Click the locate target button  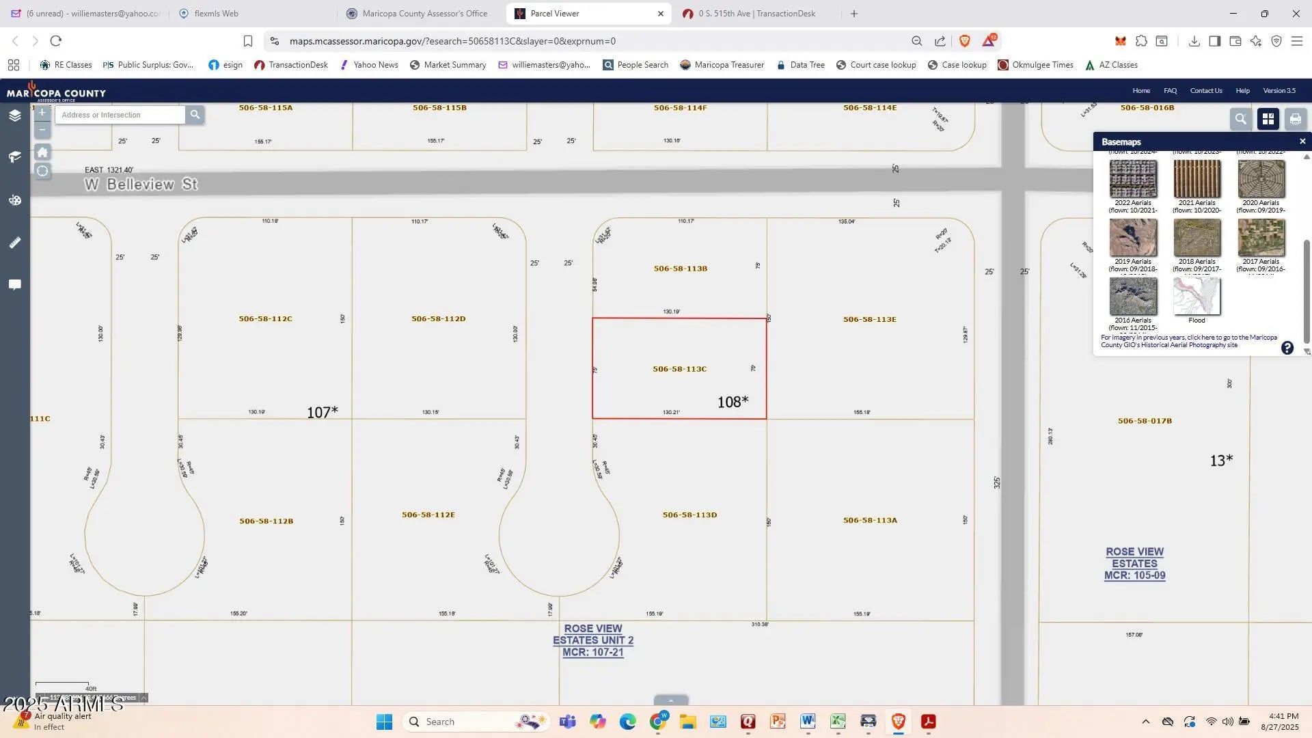click(42, 171)
